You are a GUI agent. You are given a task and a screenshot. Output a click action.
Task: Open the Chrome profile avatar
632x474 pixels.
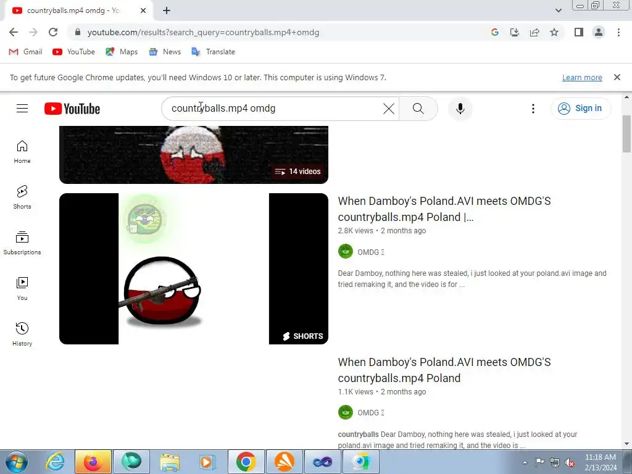pos(599,32)
